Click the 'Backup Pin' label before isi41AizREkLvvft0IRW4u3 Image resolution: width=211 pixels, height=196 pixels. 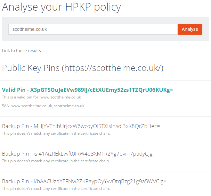[15, 154]
